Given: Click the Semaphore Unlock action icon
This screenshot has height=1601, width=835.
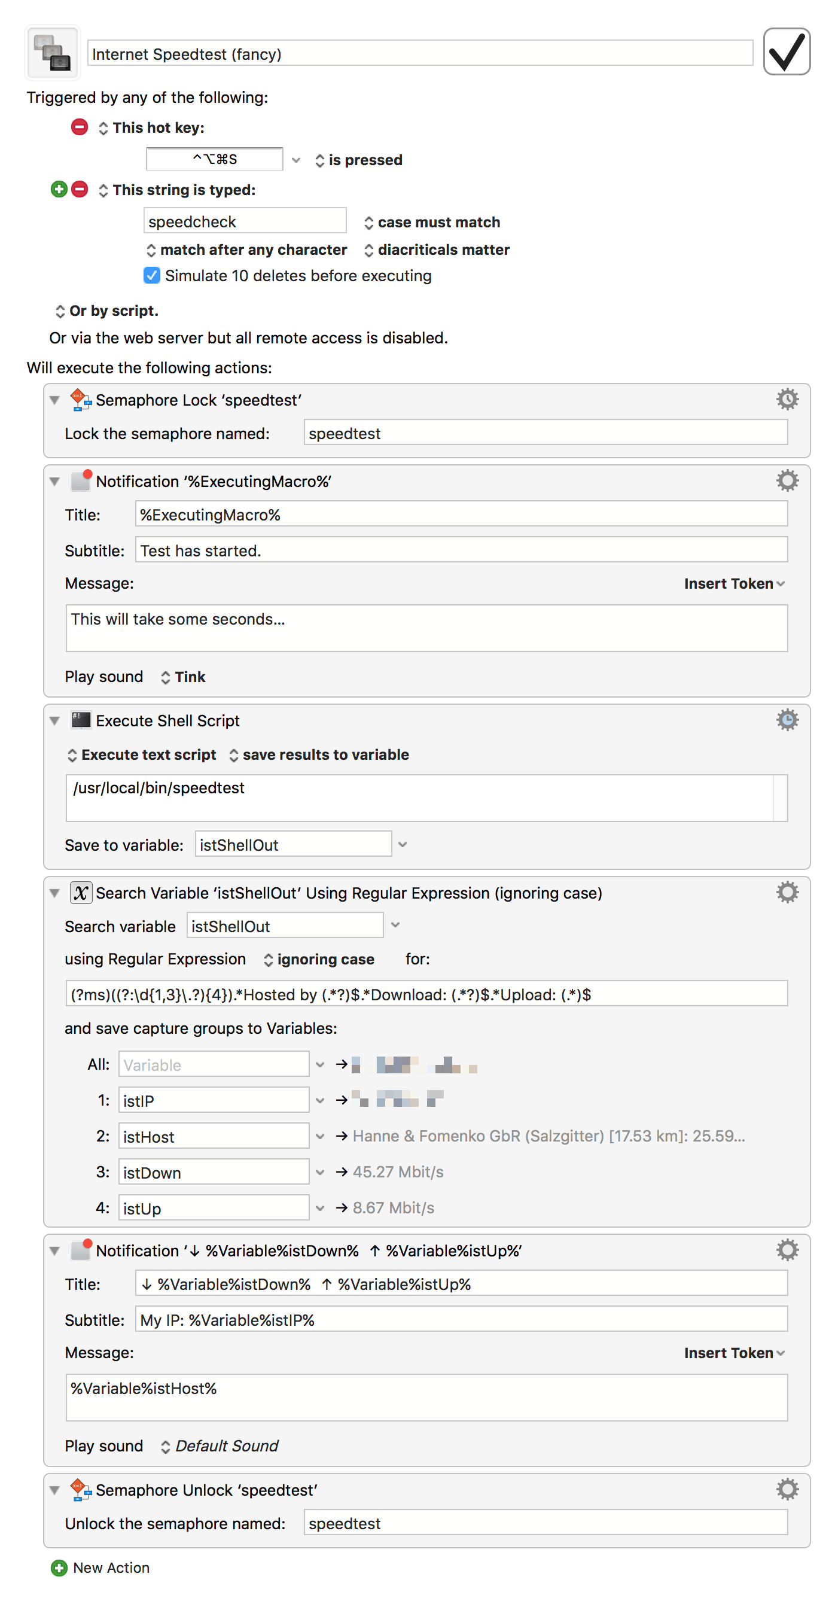Looking at the screenshot, I should (x=81, y=1490).
